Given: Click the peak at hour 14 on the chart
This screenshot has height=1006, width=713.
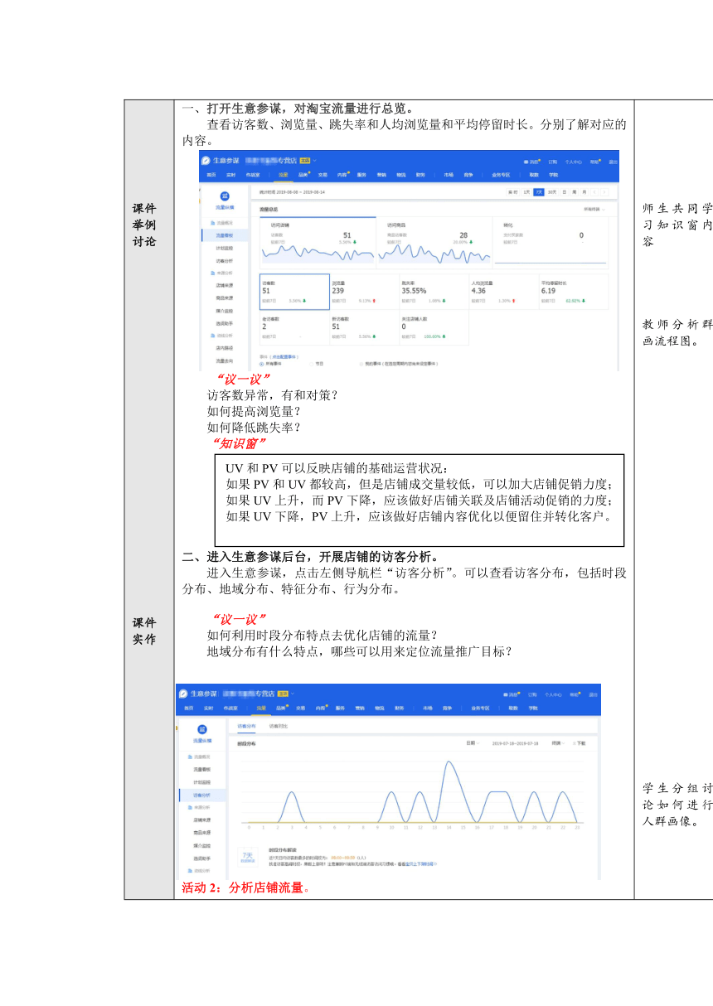Looking at the screenshot, I should click(x=449, y=762).
